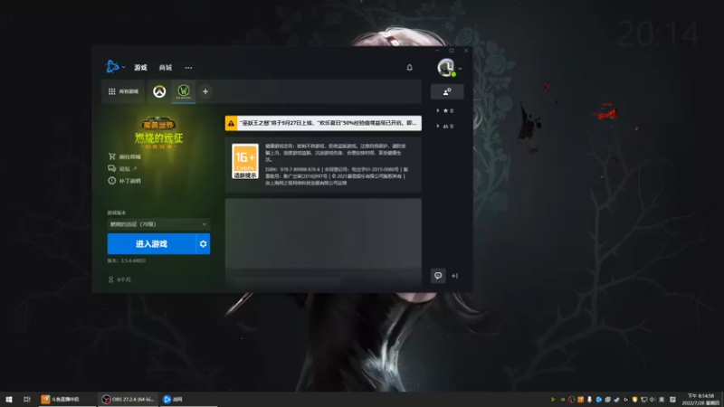The height and width of the screenshot is (407, 724).
Task: Click the 燃烧的远征 game logo
Action: pos(158,132)
